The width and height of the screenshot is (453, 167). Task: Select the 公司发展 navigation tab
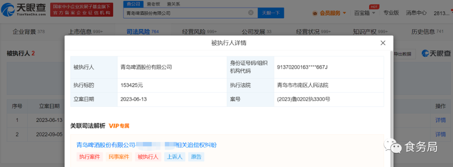pos(256,32)
